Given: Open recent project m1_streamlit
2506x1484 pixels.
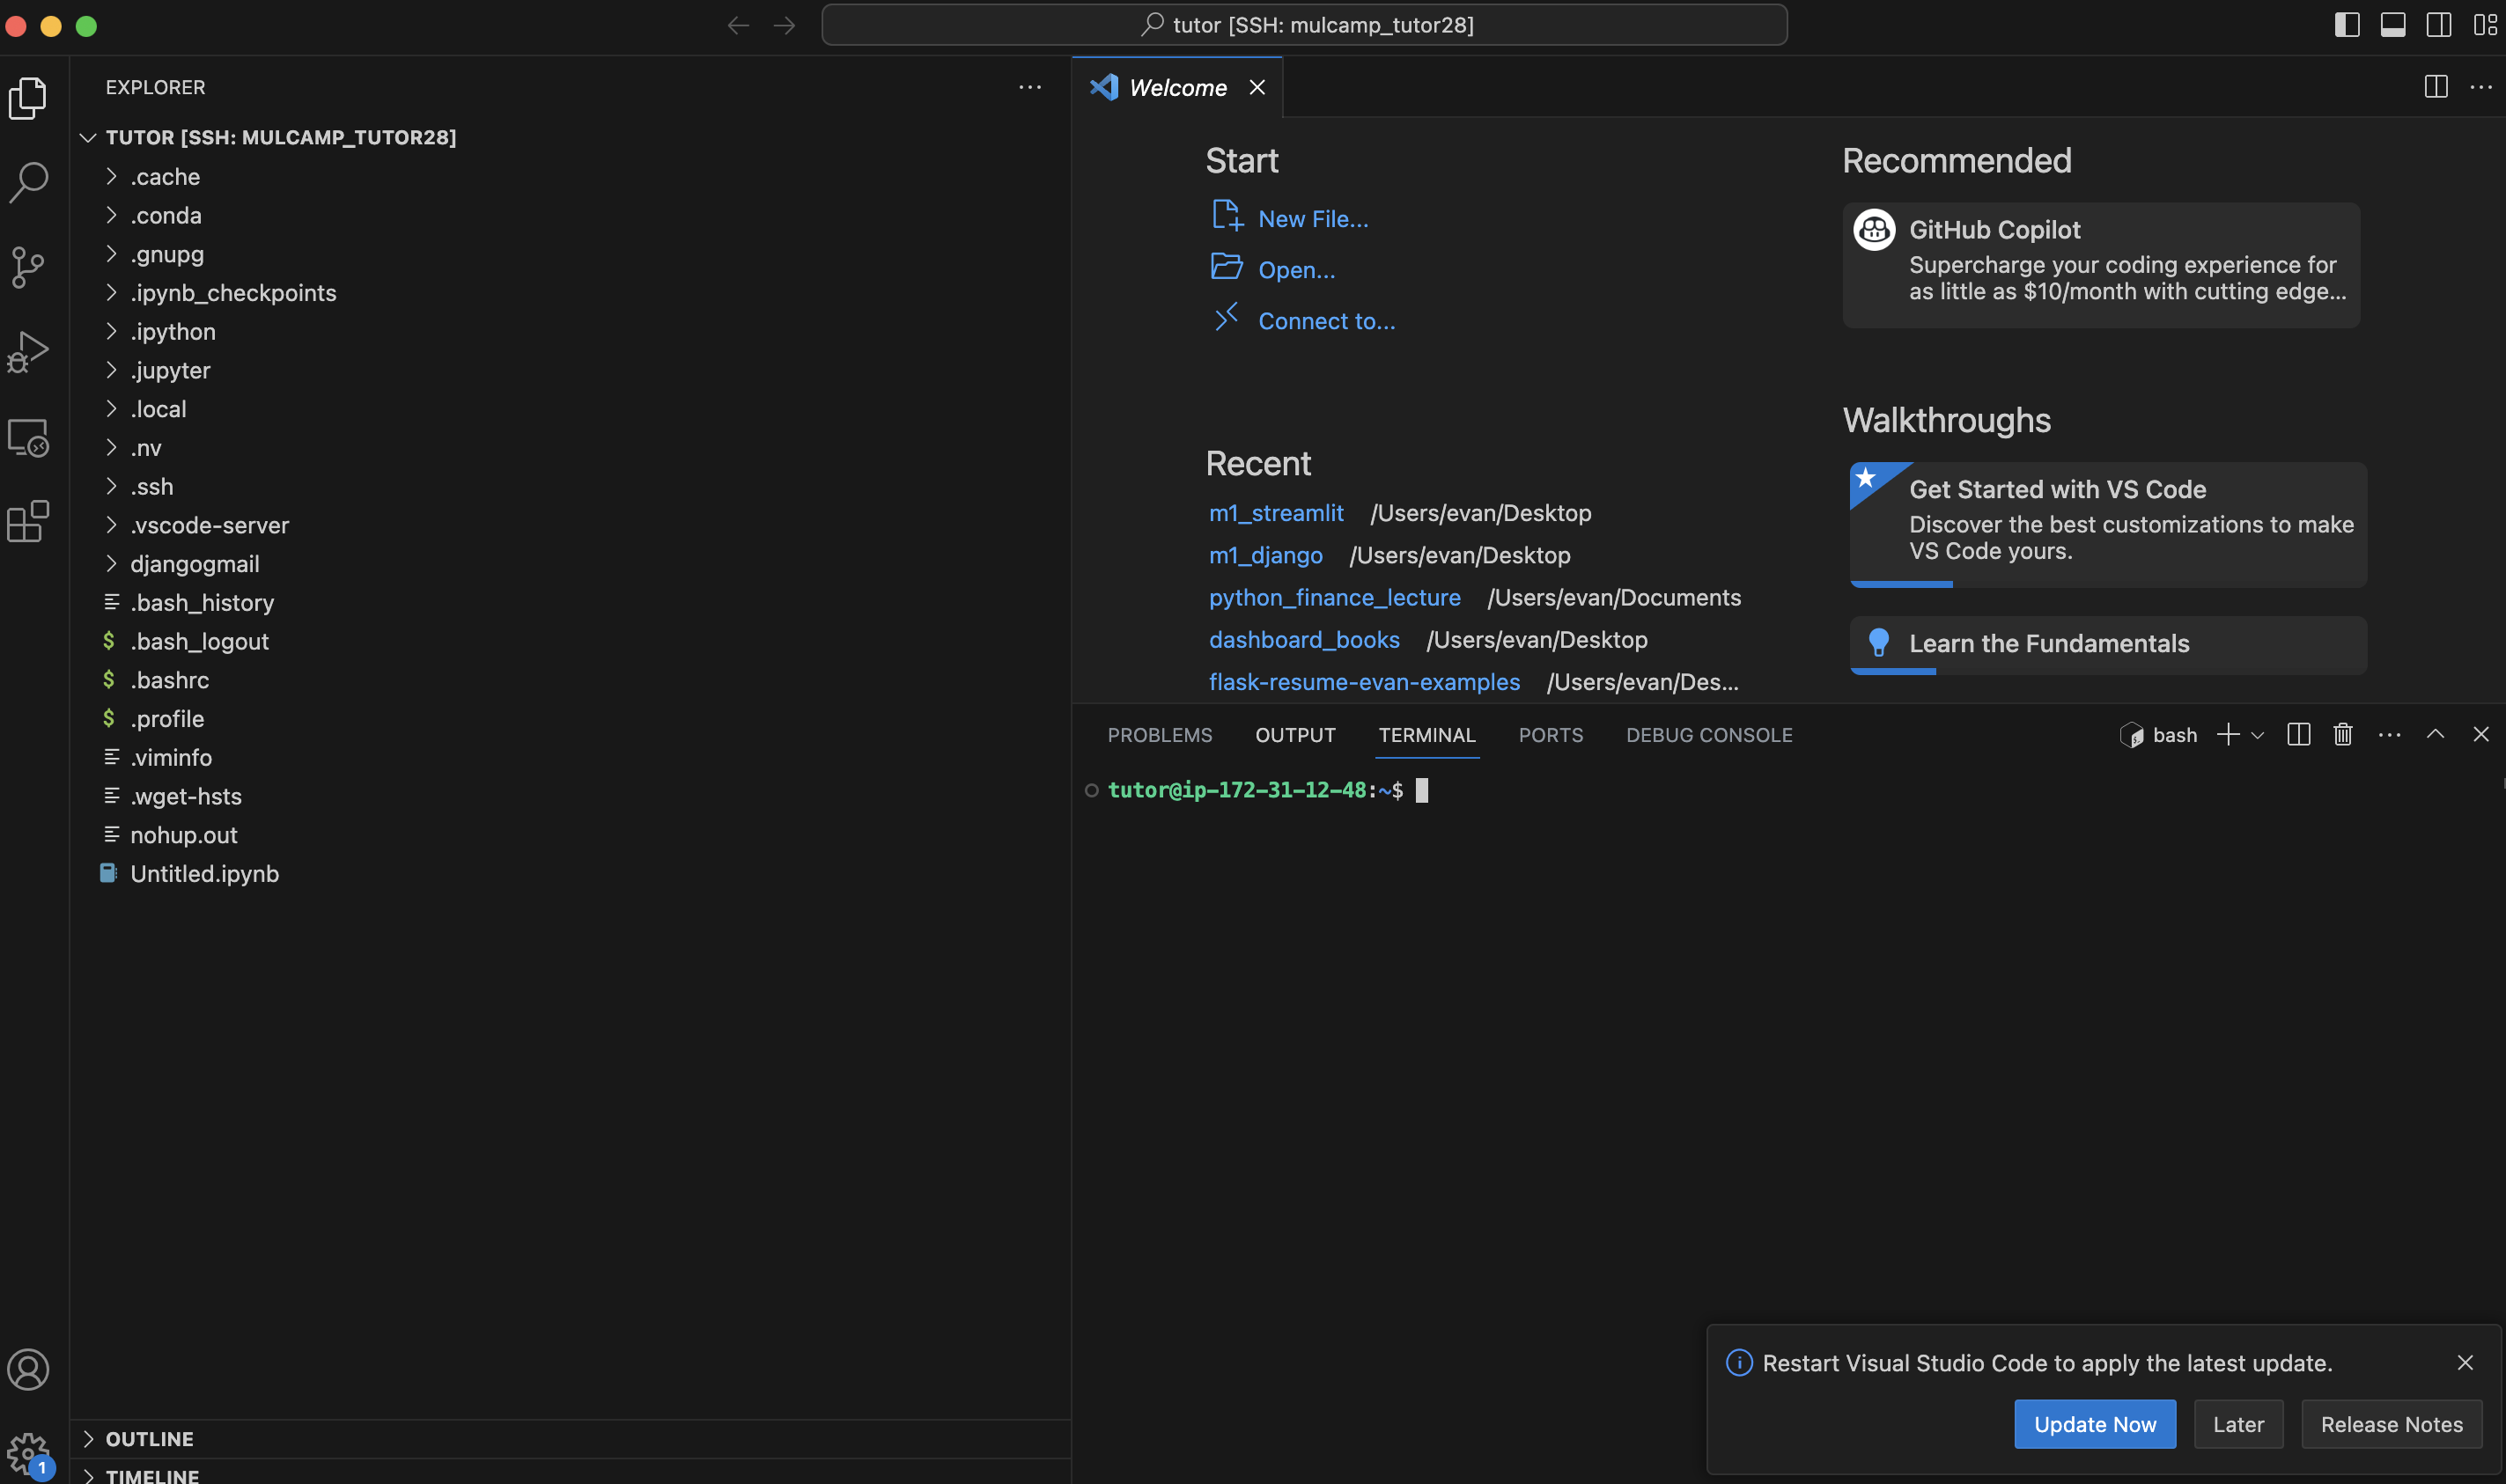Looking at the screenshot, I should (1276, 513).
